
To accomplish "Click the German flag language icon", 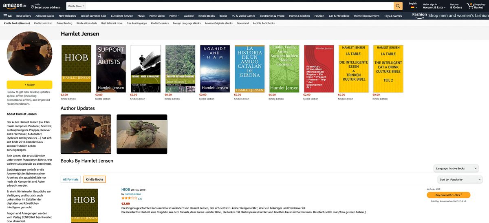I will pyautogui.click(x=412, y=7).
